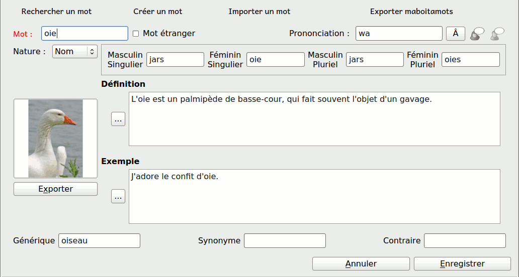This screenshot has width=519, height=277.
Task: Select Importer un mot in the menu bar
Action: pos(259,11)
